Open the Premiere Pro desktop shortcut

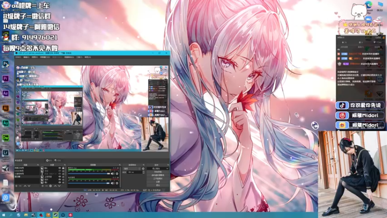point(5,79)
